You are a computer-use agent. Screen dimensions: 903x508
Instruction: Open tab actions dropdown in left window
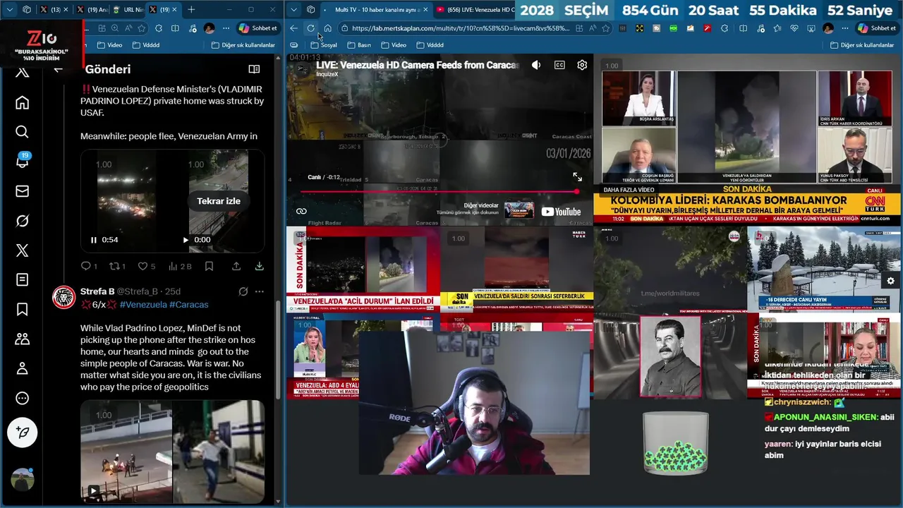click(10, 10)
